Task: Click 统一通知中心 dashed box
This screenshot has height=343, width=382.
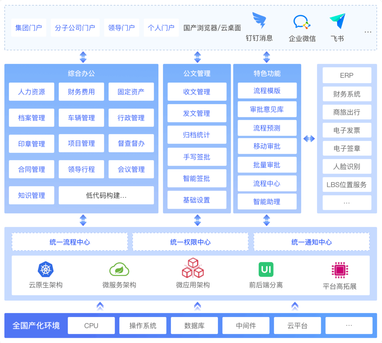Action: point(312,242)
